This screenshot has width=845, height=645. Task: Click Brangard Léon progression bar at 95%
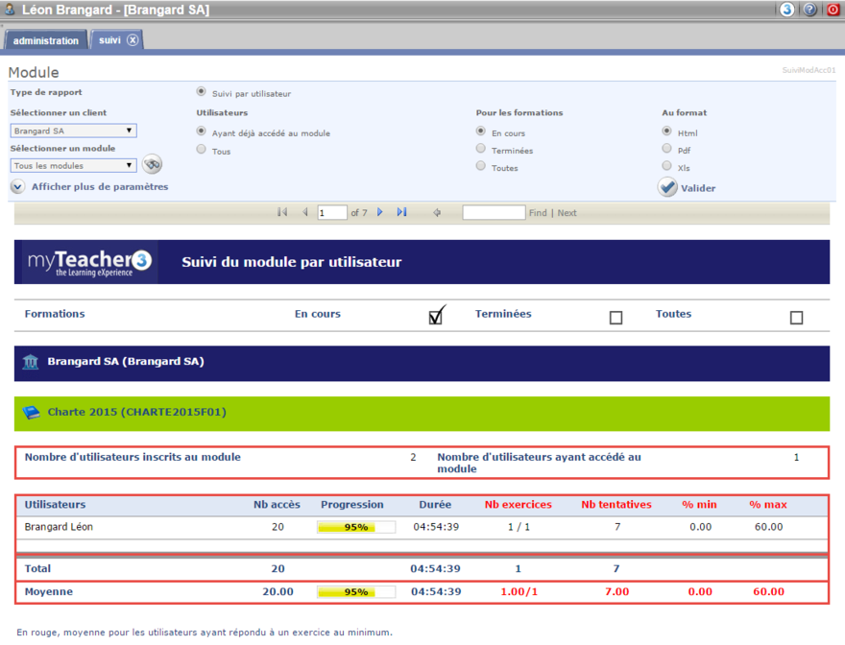coord(356,527)
